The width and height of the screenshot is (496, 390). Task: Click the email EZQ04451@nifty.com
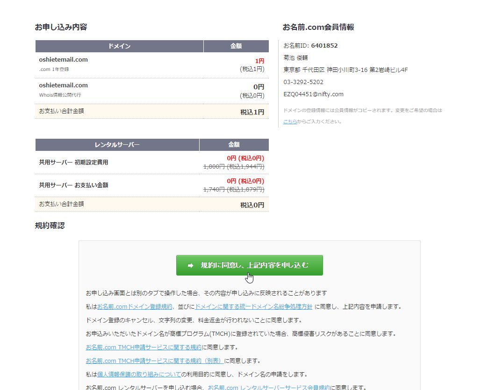click(x=313, y=94)
